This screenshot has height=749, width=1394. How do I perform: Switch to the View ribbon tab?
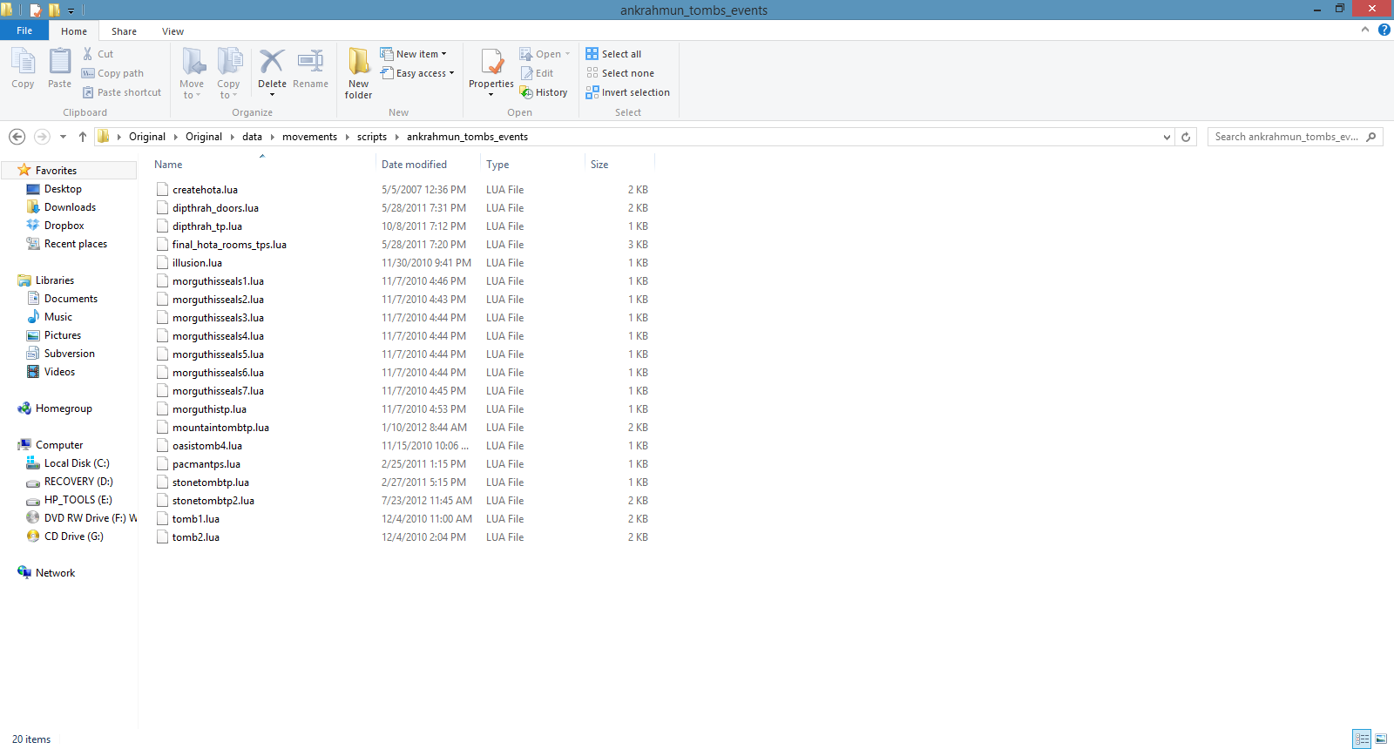(173, 31)
